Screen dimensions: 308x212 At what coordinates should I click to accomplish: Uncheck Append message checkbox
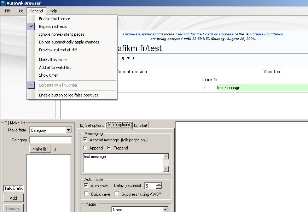tap(85, 140)
